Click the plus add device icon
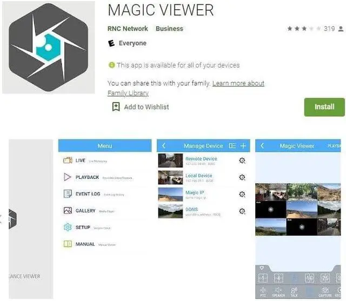This screenshot has height=301, width=346. click(x=243, y=146)
